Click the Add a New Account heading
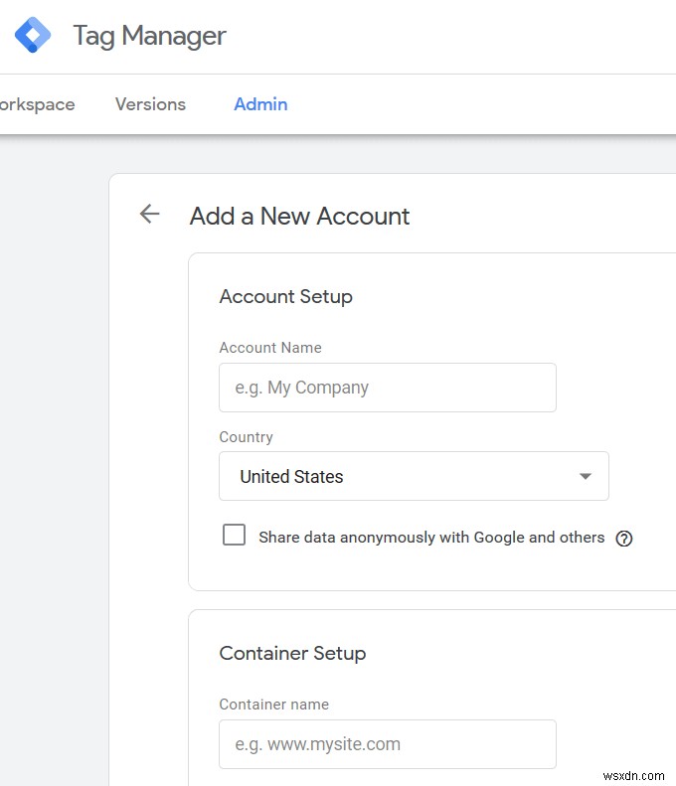Image resolution: width=676 pixels, height=786 pixels. pyautogui.click(x=299, y=216)
